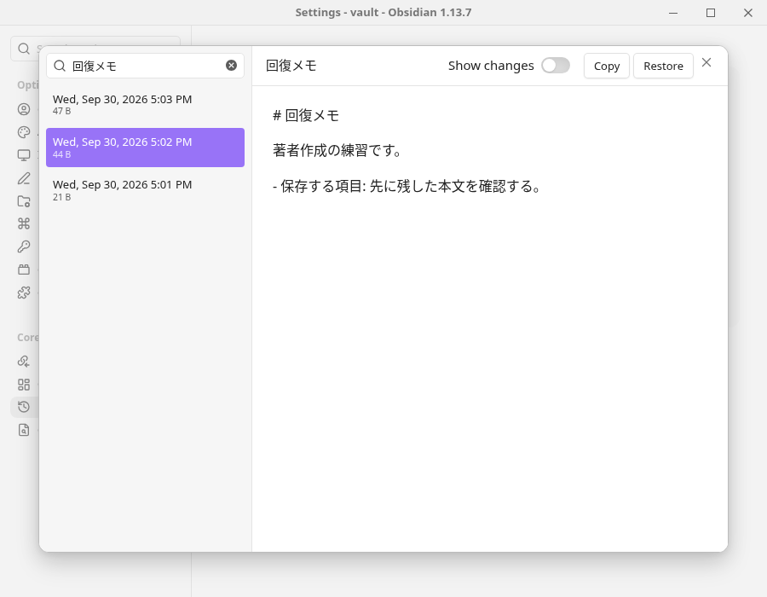767x597 pixels.
Task: Open the Editor pencil icon in sidebar
Action: tap(24, 178)
